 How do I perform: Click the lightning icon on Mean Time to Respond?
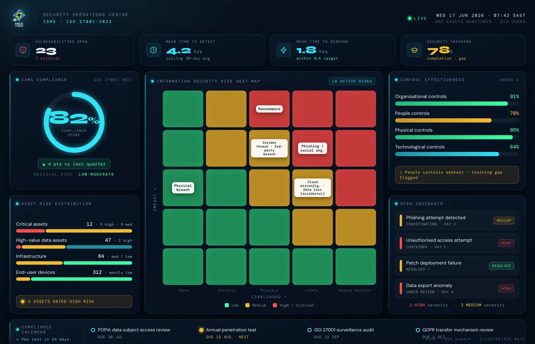(284, 50)
